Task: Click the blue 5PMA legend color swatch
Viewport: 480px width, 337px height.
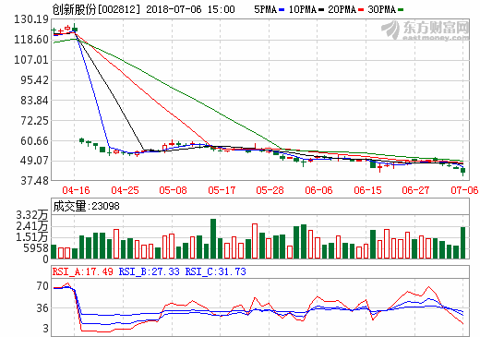Action: point(282,10)
